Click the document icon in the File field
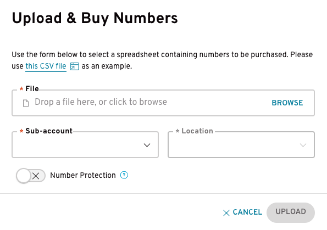This screenshot has width=327, height=230. [x=26, y=103]
